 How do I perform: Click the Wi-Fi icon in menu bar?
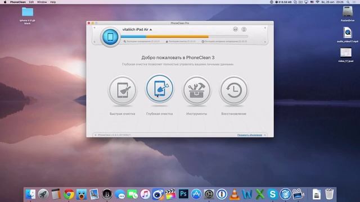point(317,2)
